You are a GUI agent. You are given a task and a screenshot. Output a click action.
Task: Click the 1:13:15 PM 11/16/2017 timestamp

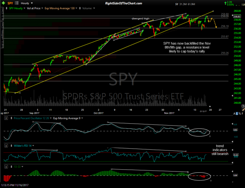pos(15,185)
